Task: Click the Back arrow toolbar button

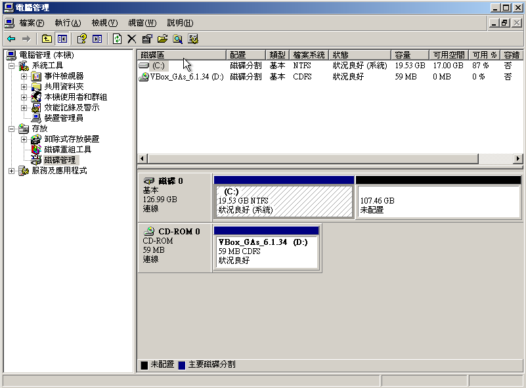Action: [x=11, y=39]
